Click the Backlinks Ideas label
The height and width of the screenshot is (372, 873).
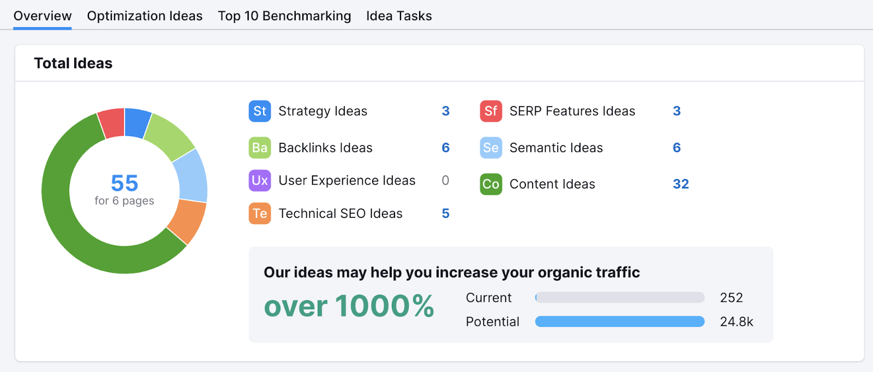tap(325, 148)
